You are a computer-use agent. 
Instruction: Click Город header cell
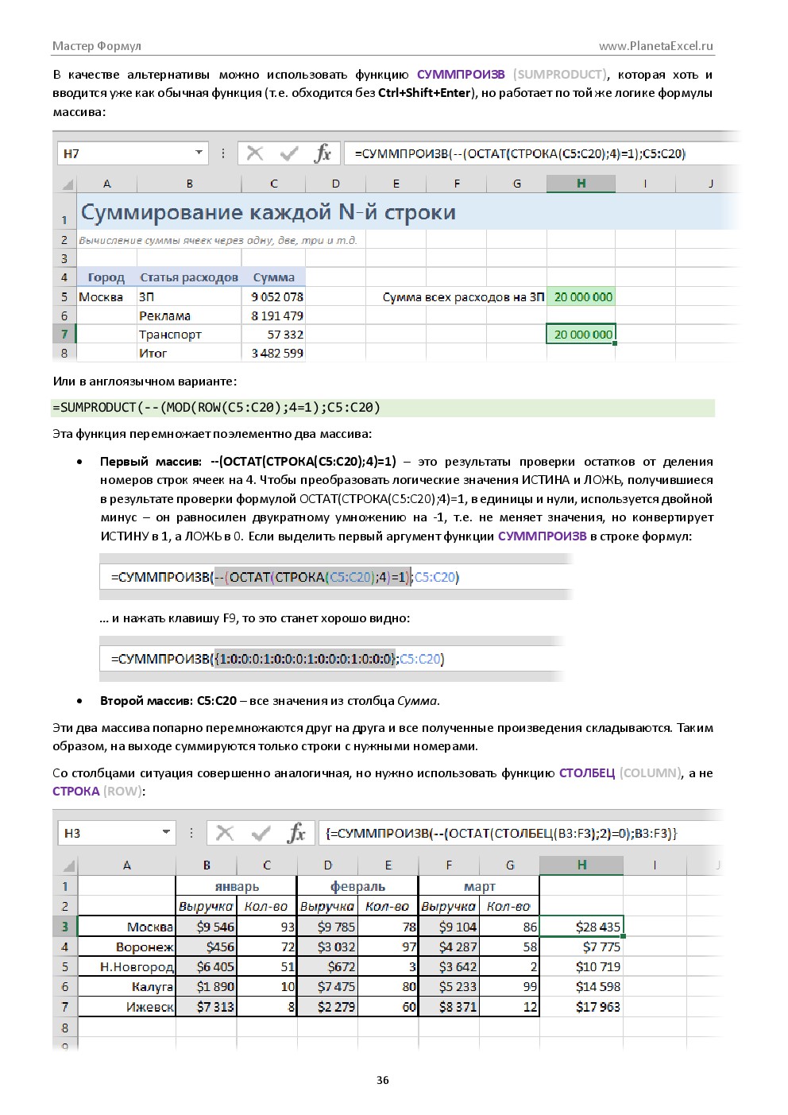click(106, 277)
